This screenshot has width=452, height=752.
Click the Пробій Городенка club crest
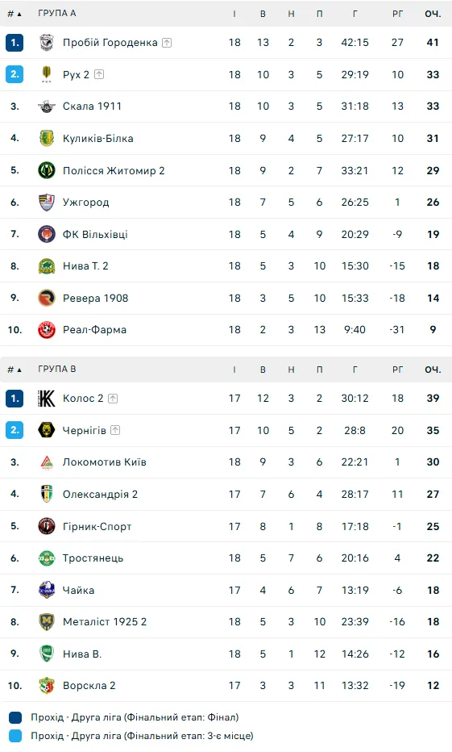click(47, 43)
